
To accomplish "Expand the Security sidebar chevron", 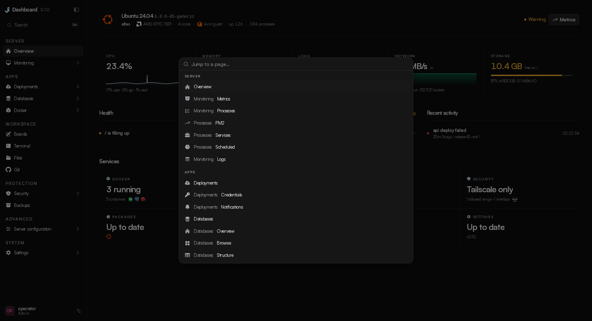I will (x=77, y=193).
